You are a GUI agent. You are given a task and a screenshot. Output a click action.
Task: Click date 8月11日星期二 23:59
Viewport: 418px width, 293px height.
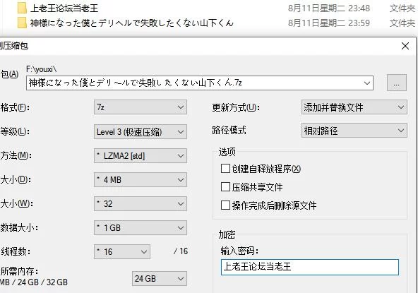pos(329,23)
